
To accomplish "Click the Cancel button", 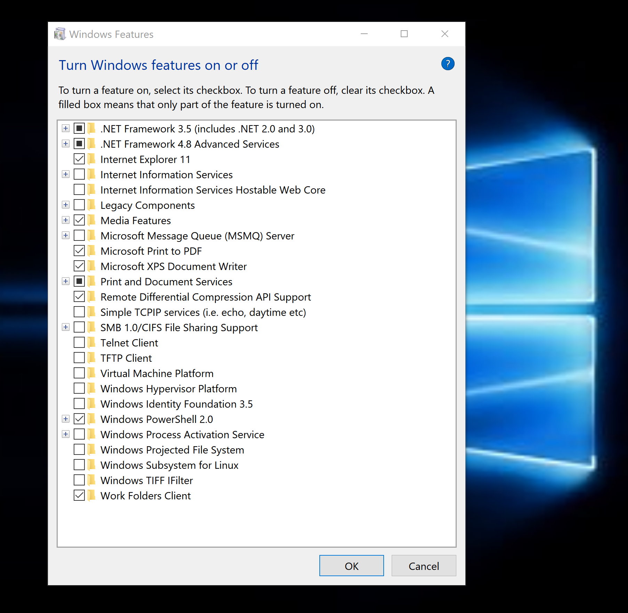I will 423,566.
